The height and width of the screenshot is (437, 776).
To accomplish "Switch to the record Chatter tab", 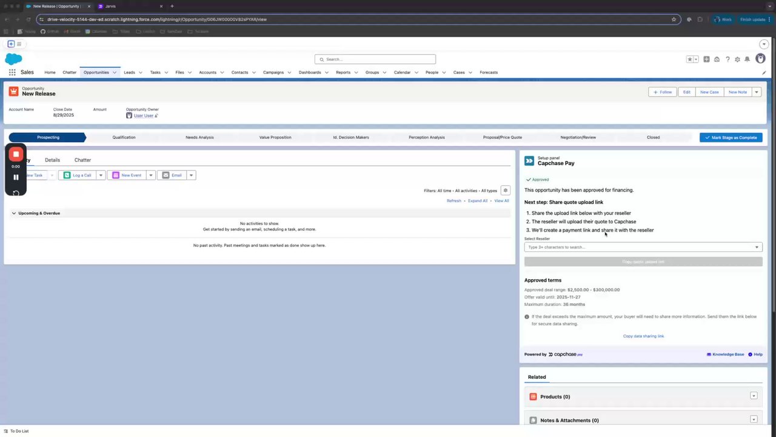I will point(82,160).
